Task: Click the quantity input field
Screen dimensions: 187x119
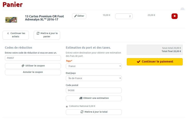Action: pos(124,16)
